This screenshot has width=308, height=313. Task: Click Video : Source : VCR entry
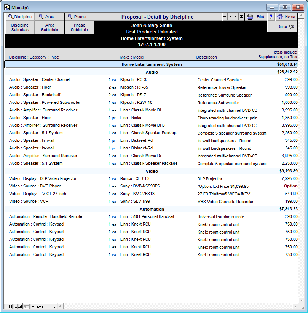[x=29, y=201]
